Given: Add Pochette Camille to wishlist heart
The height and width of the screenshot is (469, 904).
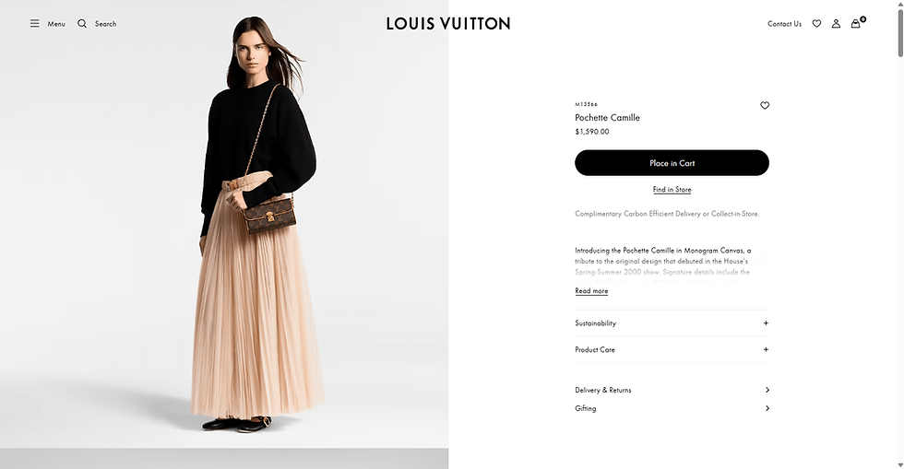Looking at the screenshot, I should pyautogui.click(x=765, y=105).
